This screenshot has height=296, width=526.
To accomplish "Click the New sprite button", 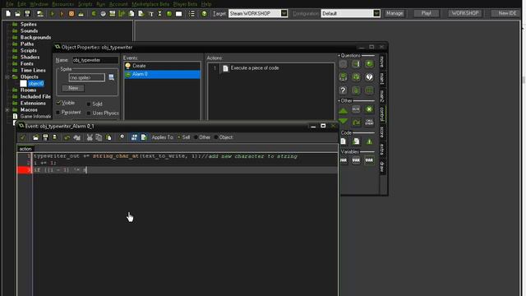I will click(x=73, y=88).
